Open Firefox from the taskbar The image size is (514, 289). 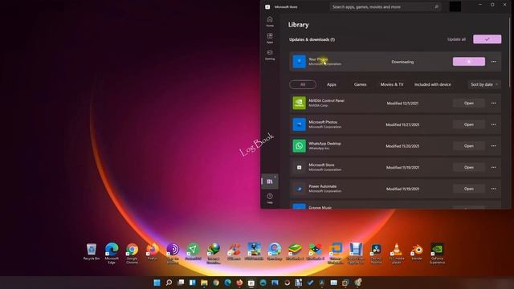[239, 283]
